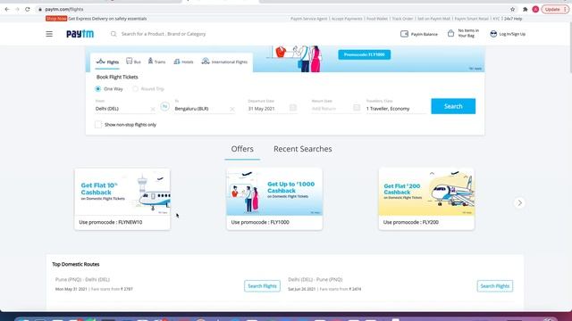The image size is (572, 321).
Task: Click the blue Search button
Action: [x=453, y=106]
